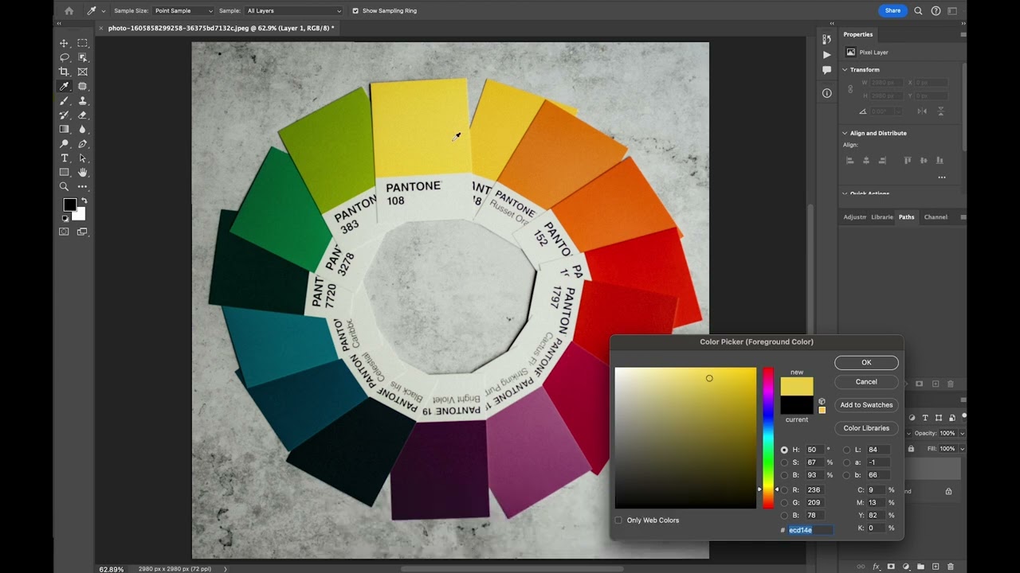Select the Hand tool
Screen dimensions: 1020x573
tap(82, 172)
